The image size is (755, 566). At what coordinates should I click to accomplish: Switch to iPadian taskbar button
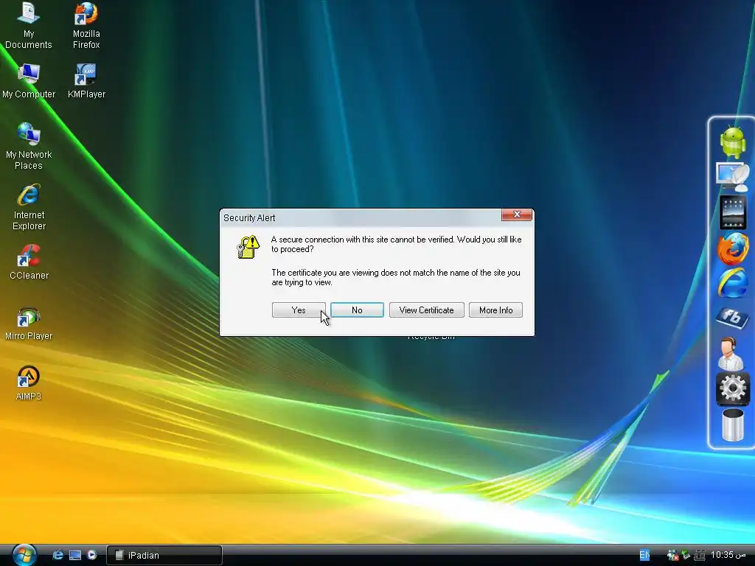click(x=164, y=555)
